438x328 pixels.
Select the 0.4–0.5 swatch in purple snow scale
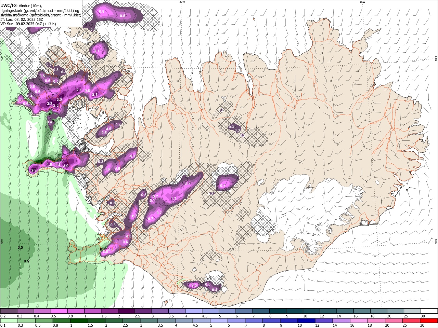42,311
